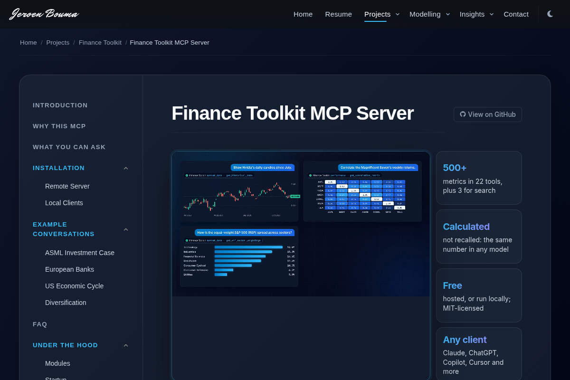Image resolution: width=570 pixels, height=380 pixels.
Task: Click the Free hosted feature card
Action: tap(479, 295)
